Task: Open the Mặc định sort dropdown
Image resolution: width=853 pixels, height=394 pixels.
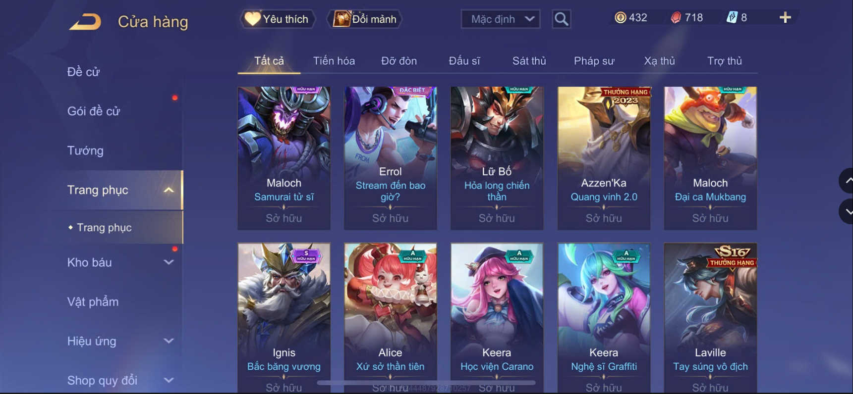Action: 501,19
